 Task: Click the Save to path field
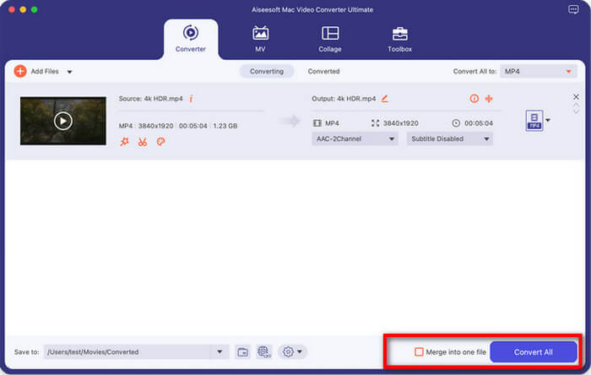tap(127, 352)
